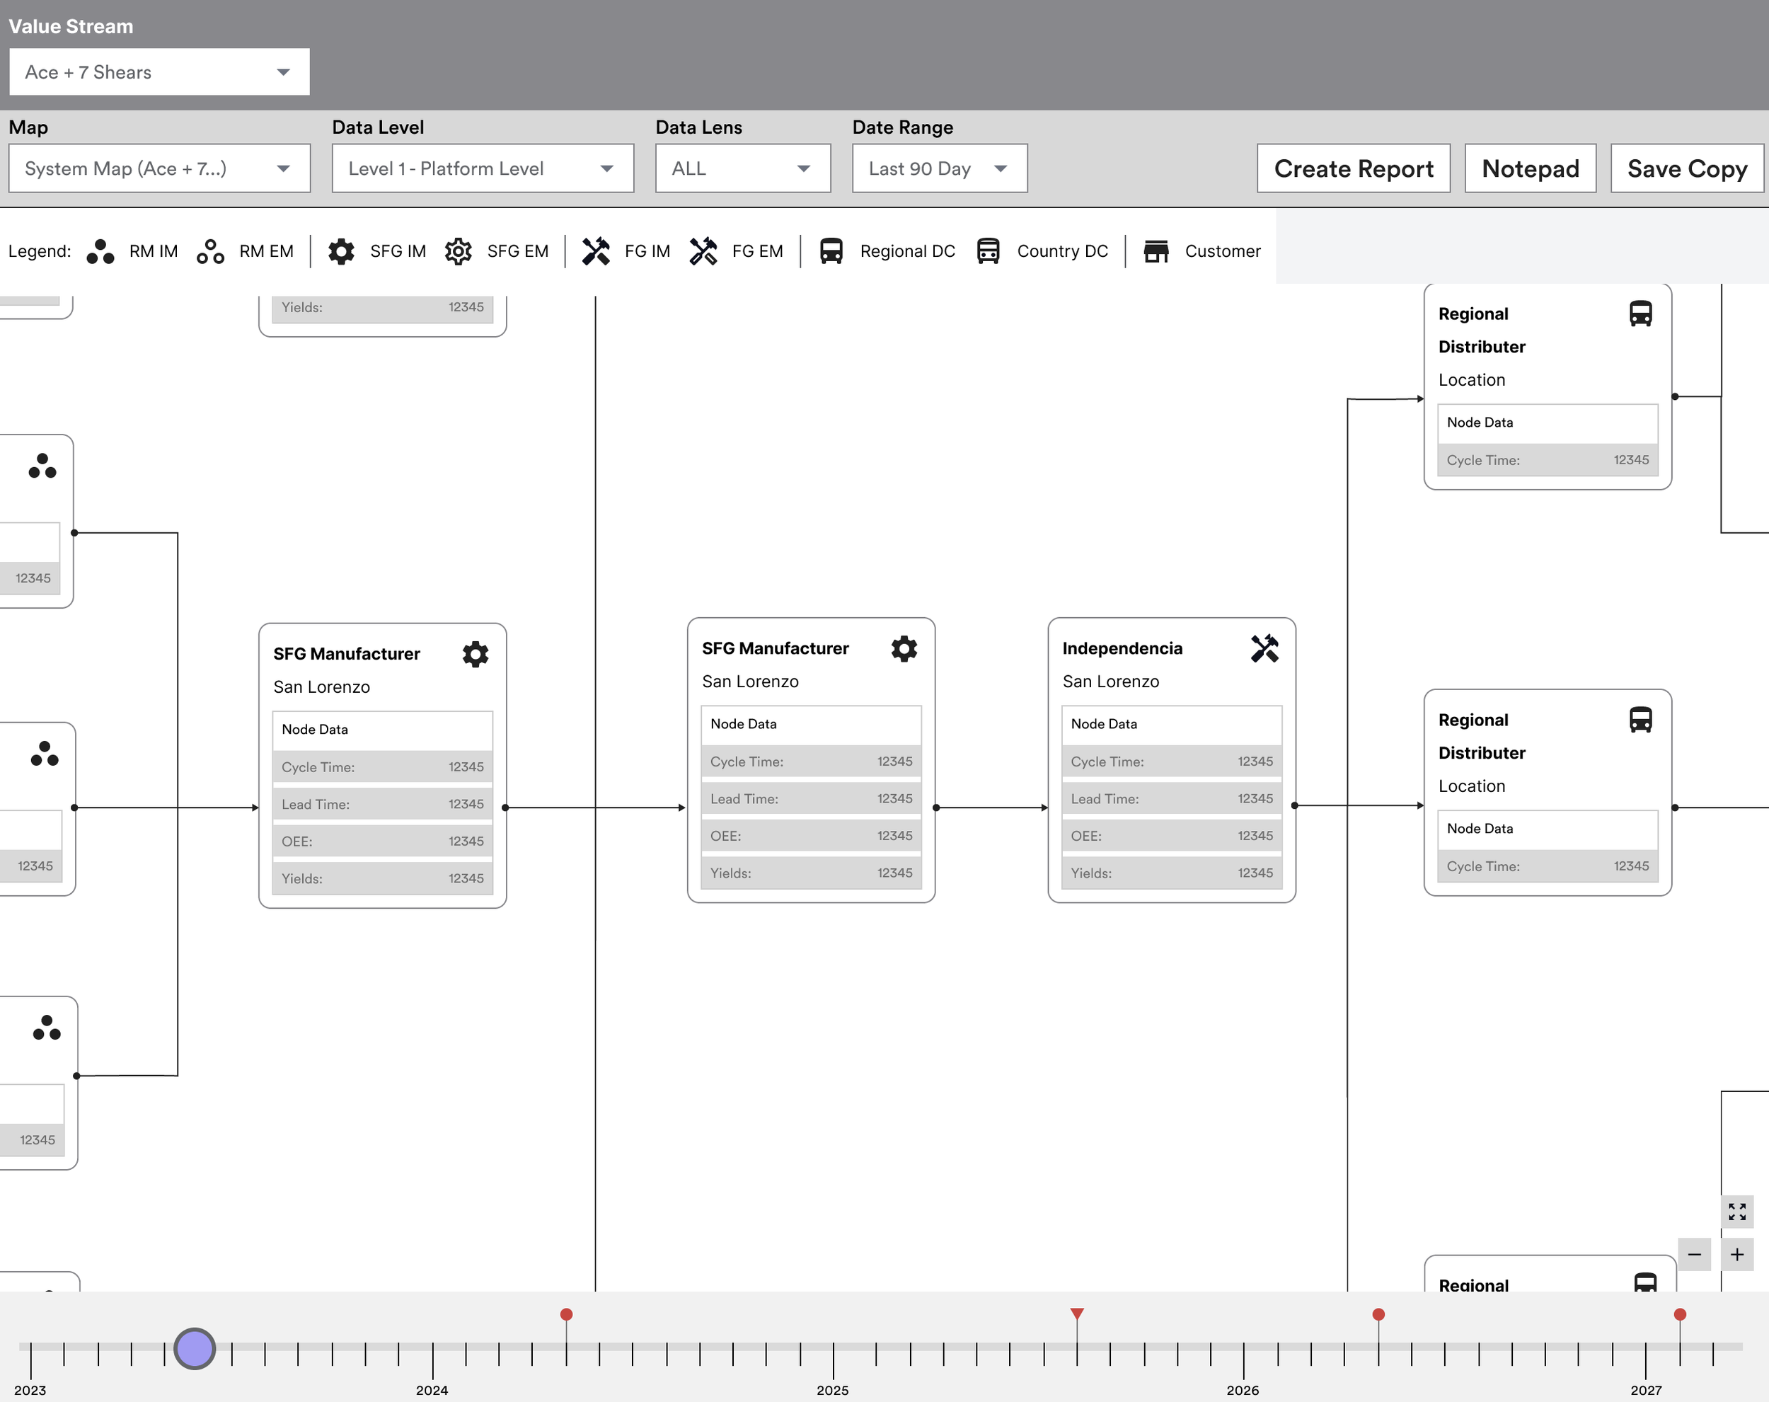This screenshot has height=1402, width=1769.
Task: Click the red timeline marker in 2026
Action: coord(1378,1314)
